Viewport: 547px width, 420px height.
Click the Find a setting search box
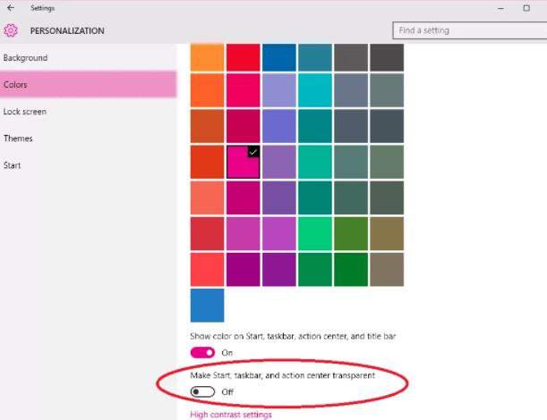pyautogui.click(x=468, y=30)
